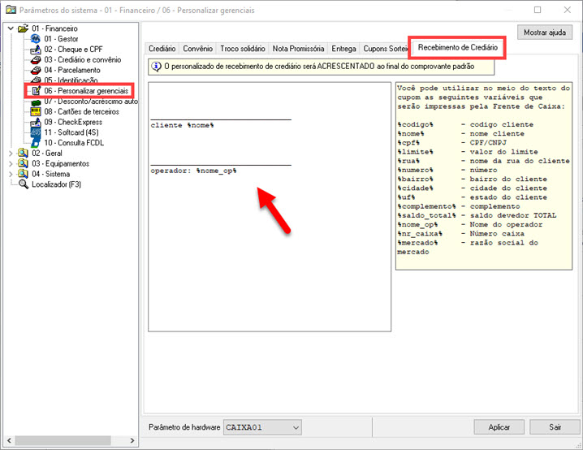
Task: Click the 'operador: %nome_op%' line in the editor
Action: [x=193, y=171]
